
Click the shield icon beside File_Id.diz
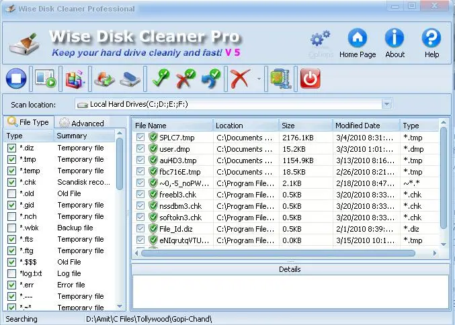pos(153,228)
